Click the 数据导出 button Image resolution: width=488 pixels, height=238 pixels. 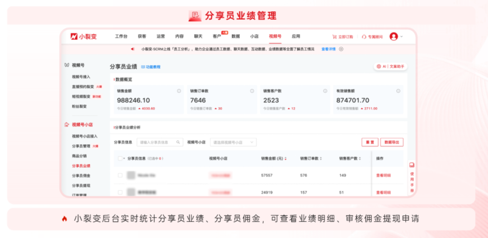pyautogui.click(x=392, y=142)
